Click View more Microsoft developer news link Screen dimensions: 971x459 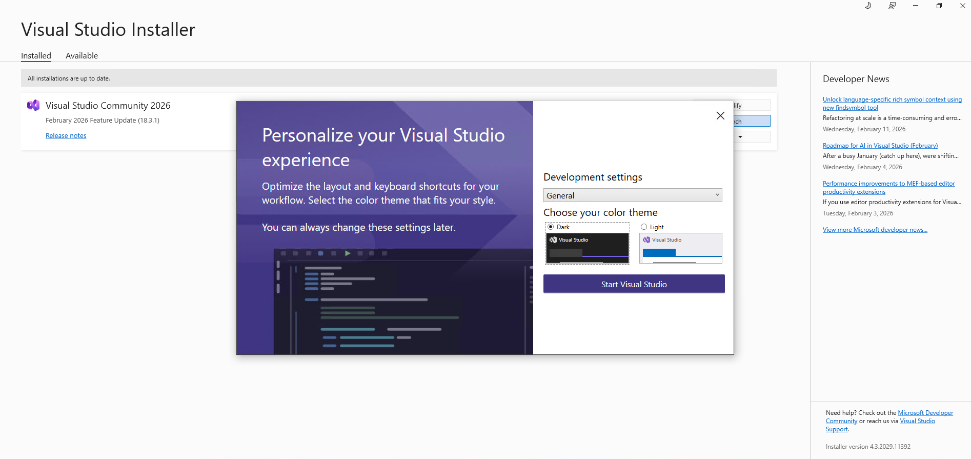pos(875,230)
